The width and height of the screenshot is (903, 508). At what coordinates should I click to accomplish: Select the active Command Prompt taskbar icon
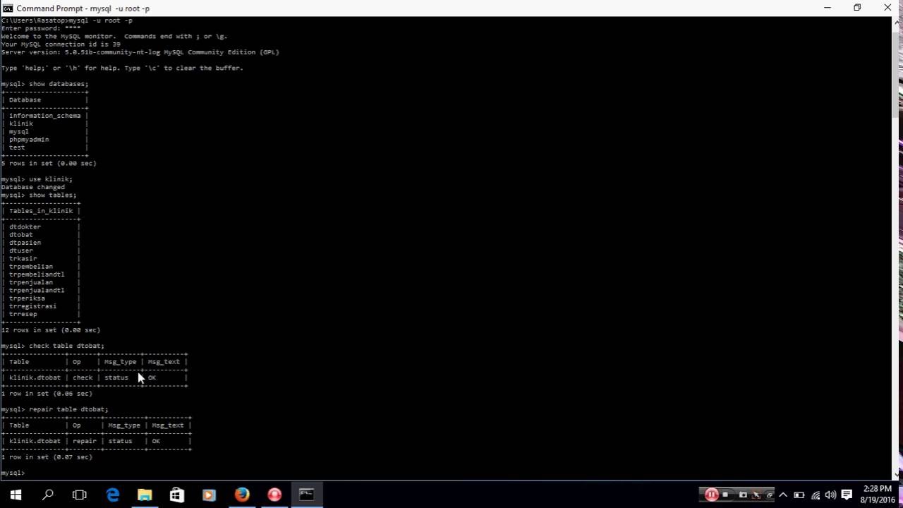305,494
